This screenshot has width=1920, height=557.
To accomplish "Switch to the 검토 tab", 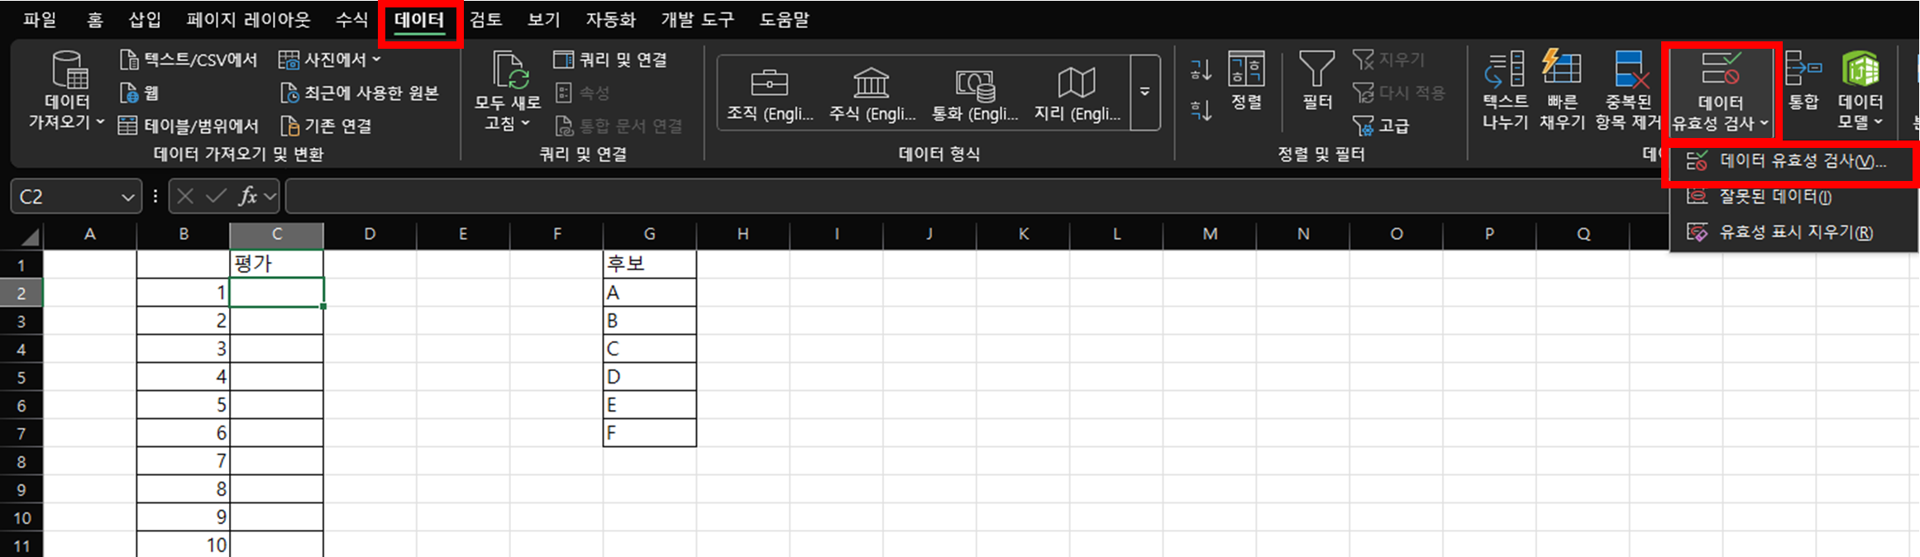I will point(485,19).
